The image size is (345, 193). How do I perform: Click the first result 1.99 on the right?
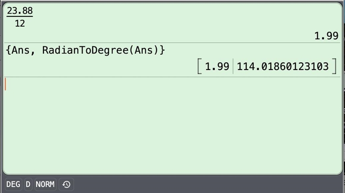coord(326,36)
